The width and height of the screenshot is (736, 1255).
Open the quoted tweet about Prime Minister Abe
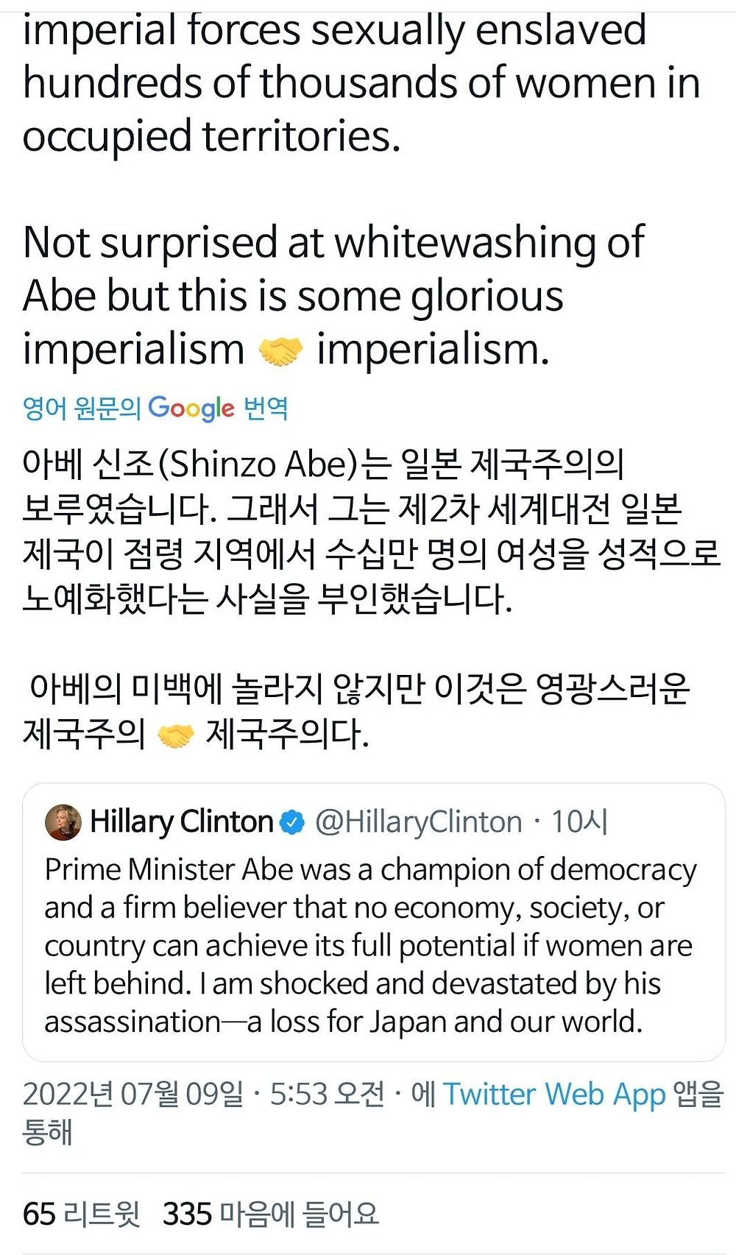point(368,946)
